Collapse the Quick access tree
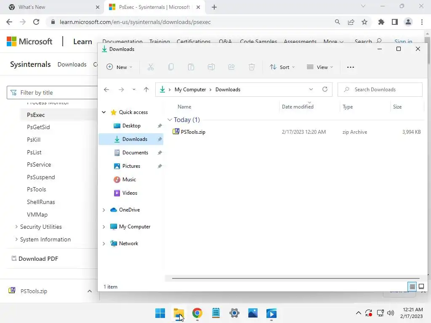 pyautogui.click(x=104, y=112)
